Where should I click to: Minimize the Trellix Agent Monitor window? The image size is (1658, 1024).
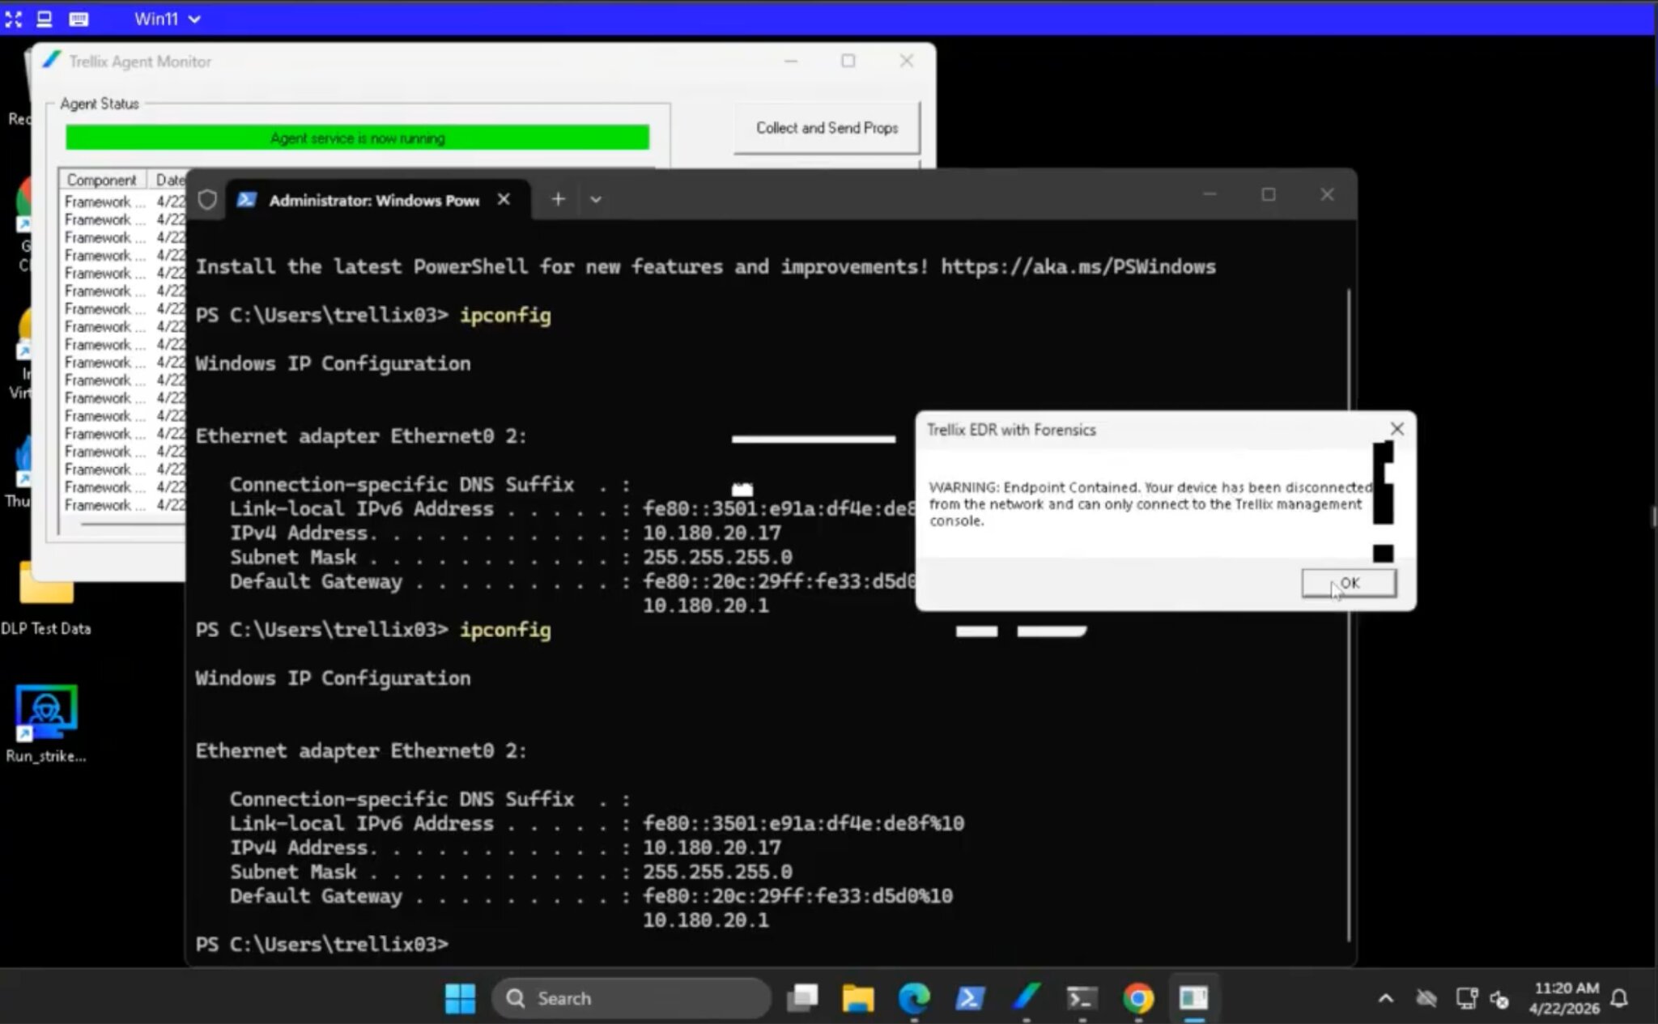(x=791, y=61)
